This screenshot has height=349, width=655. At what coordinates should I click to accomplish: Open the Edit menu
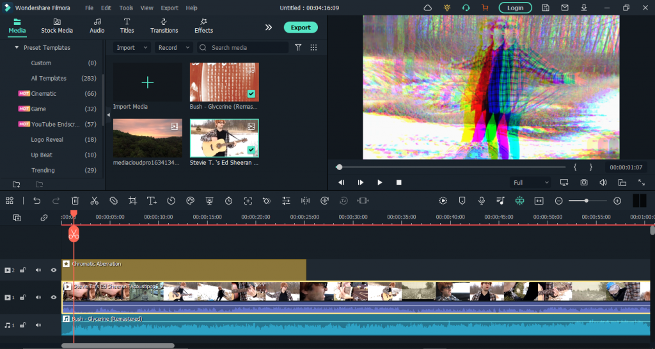point(106,8)
